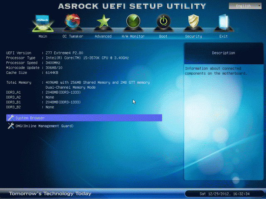Open the Main tab ASRock laptop icon
266x199 pixels.
click(x=43, y=23)
